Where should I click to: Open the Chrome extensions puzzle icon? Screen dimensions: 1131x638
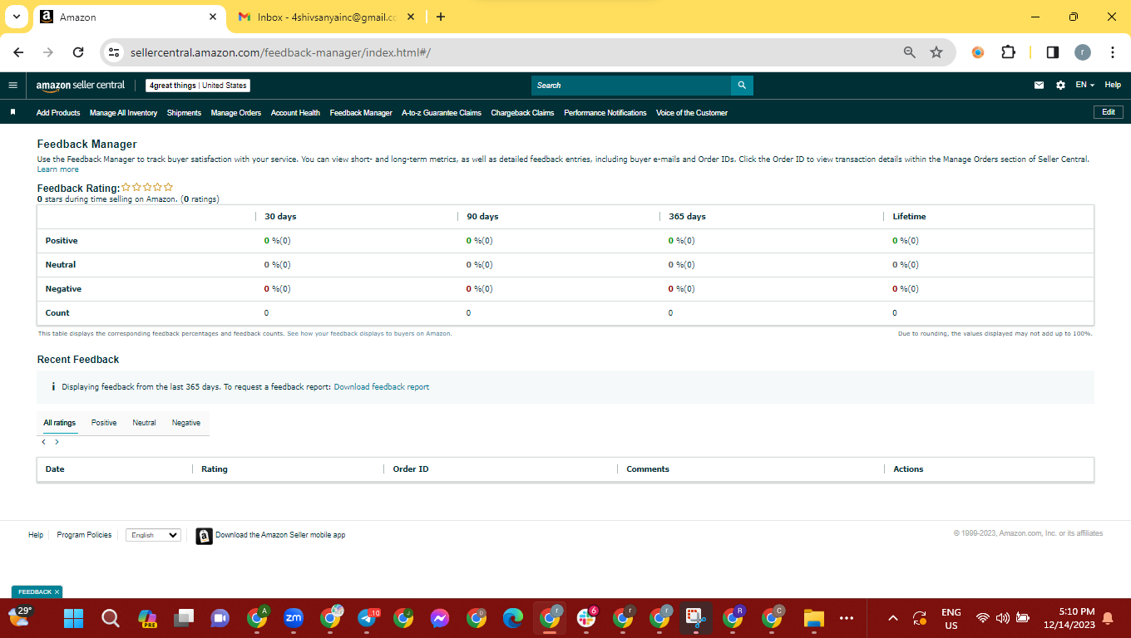pyautogui.click(x=1008, y=52)
